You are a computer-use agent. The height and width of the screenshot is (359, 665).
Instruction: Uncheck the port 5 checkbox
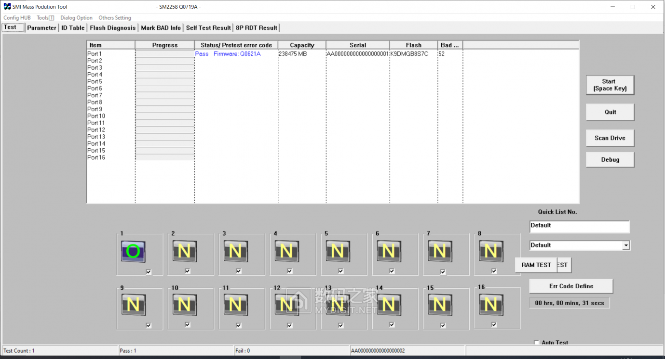coord(341,271)
